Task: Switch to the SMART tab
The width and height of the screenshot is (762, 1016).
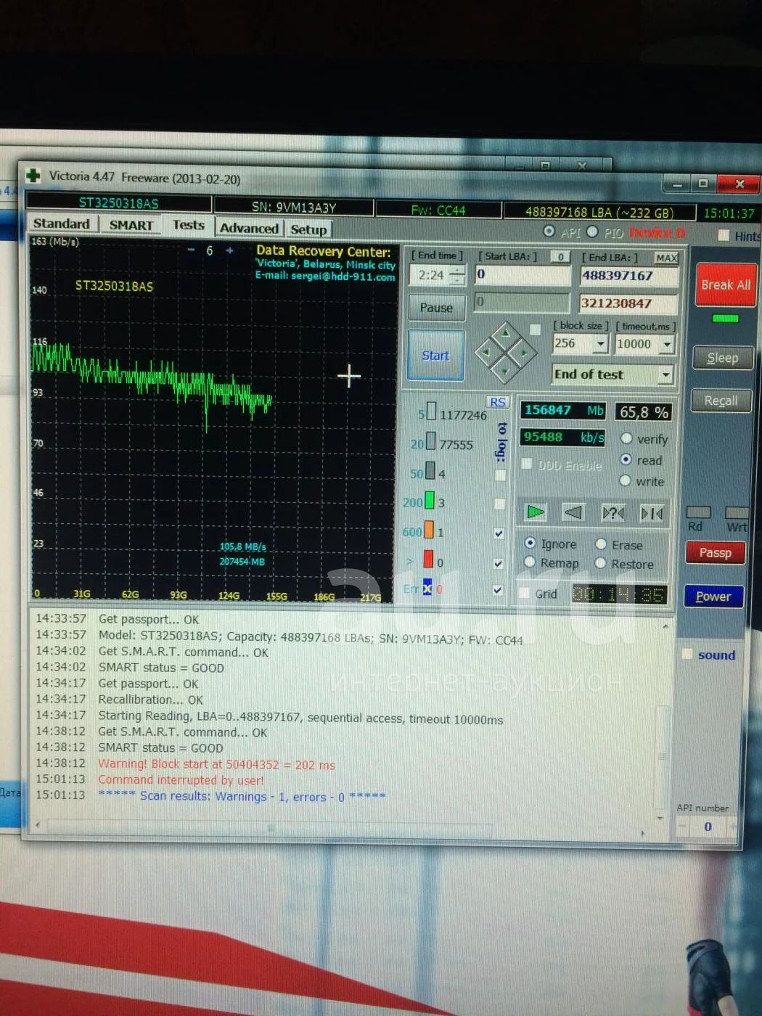Action: point(131,225)
